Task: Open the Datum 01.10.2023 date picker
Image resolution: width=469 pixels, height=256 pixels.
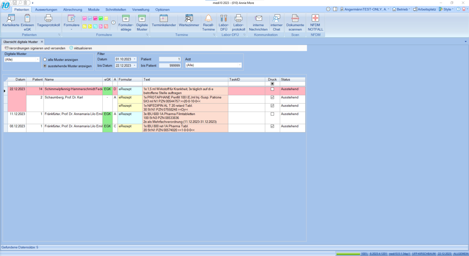Action: point(134,59)
